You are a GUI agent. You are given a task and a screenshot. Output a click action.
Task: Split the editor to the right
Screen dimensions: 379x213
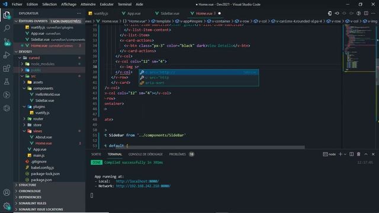[366, 13]
